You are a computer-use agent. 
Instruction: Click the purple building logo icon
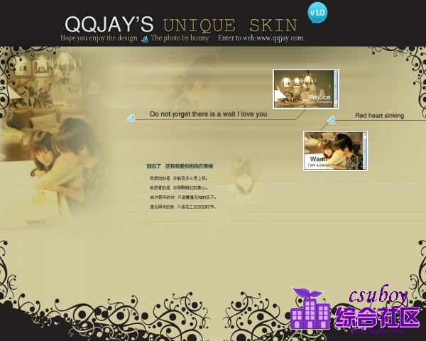[x=310, y=311]
